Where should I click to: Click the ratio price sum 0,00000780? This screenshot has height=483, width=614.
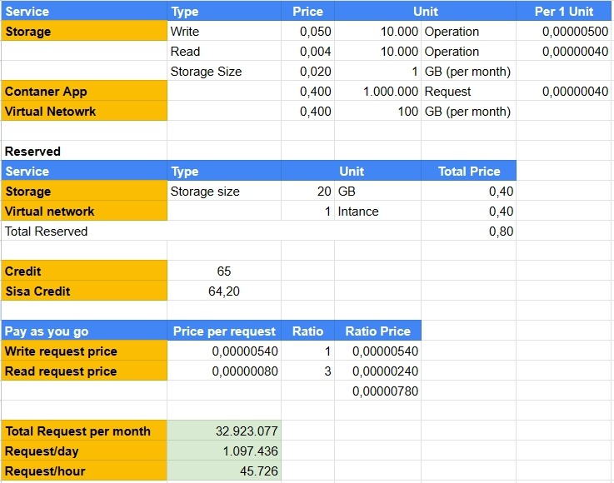(x=378, y=391)
